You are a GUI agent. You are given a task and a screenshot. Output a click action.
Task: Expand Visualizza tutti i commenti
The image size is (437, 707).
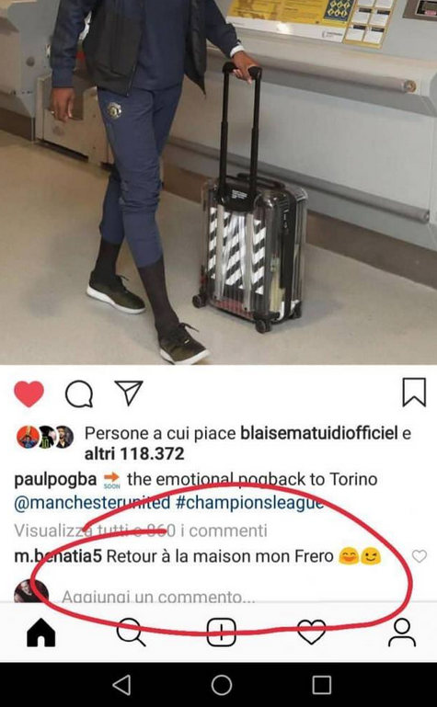(x=141, y=530)
